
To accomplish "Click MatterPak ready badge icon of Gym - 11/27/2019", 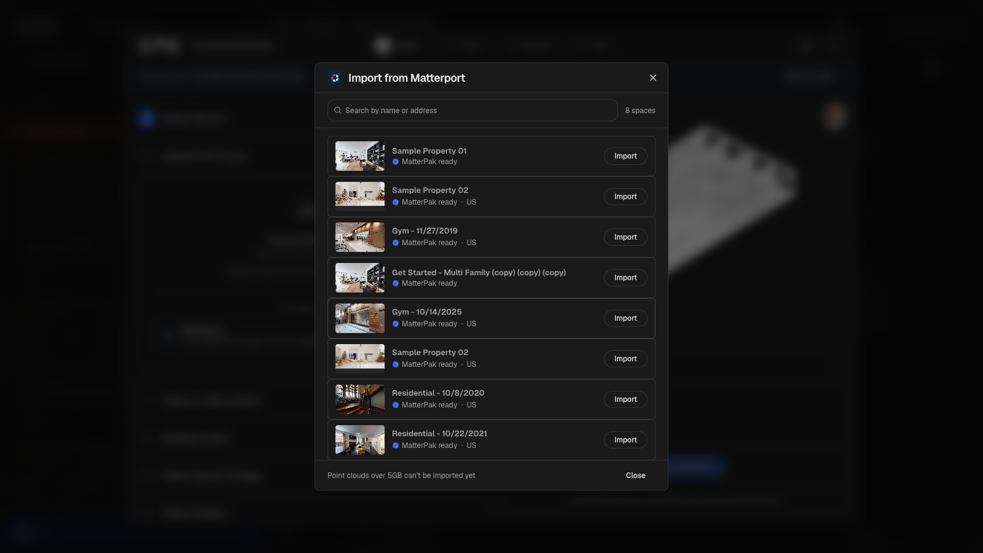I will pos(396,243).
